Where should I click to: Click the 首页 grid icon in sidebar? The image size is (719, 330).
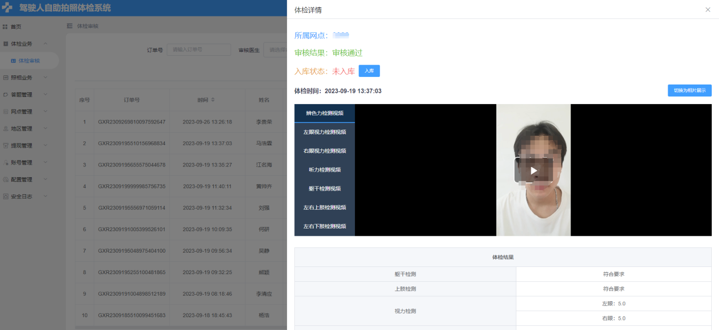(5, 27)
